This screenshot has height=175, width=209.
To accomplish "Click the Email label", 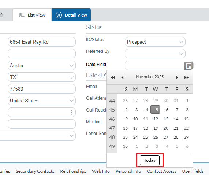I will click(92, 87).
